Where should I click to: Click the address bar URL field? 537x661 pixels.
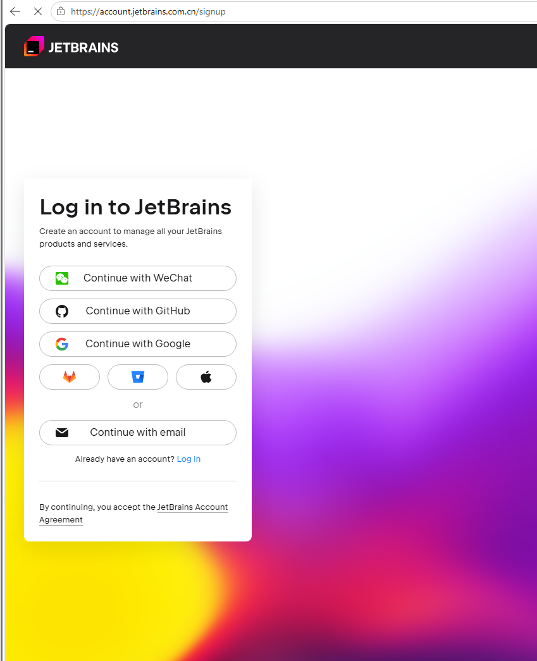point(295,11)
